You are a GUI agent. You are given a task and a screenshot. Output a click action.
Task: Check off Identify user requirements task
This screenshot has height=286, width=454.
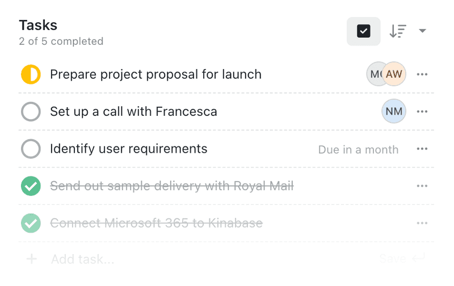coord(31,149)
